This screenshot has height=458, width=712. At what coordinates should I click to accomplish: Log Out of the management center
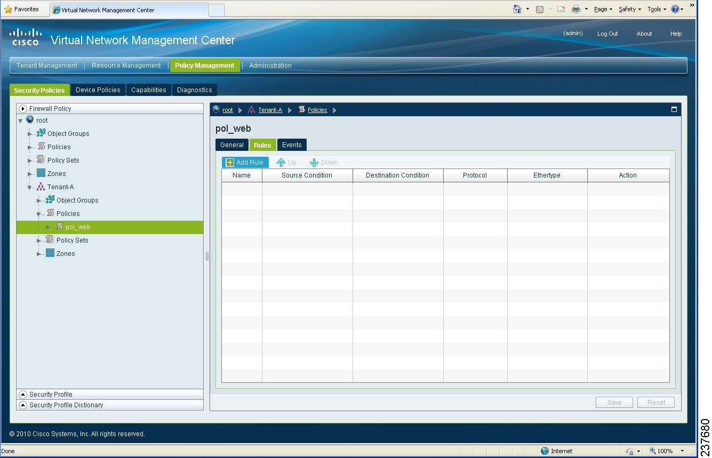pos(607,34)
